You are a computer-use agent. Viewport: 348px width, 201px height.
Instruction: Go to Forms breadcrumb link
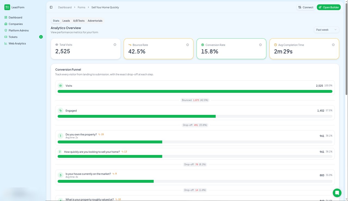82,7
